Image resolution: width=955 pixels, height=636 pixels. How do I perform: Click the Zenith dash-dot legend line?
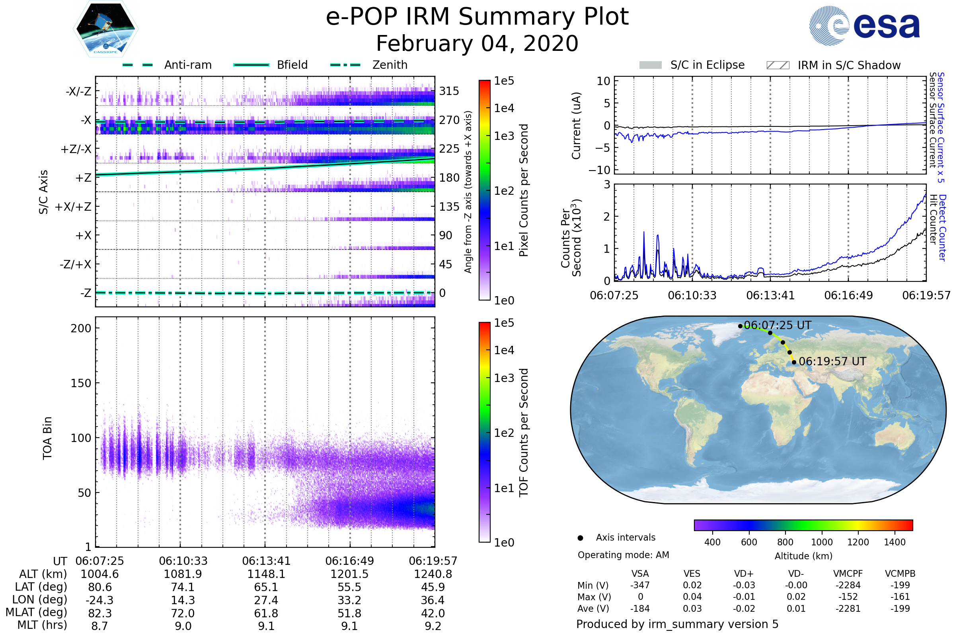[x=345, y=65]
